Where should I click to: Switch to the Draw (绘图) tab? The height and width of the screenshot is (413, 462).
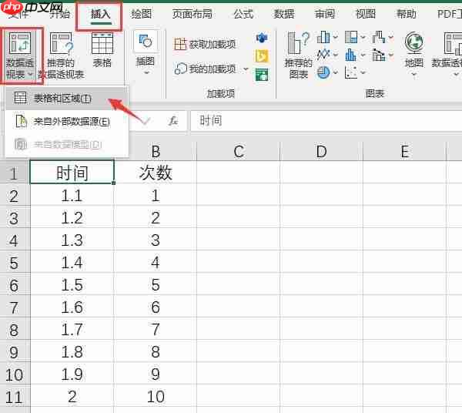142,14
